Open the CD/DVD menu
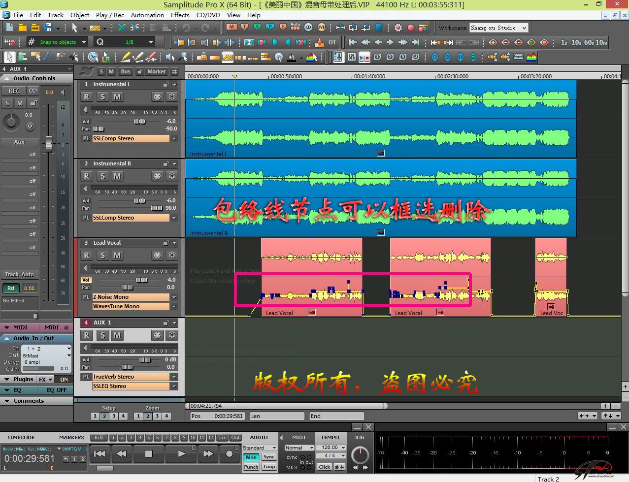Image resolution: width=629 pixels, height=482 pixels. [208, 15]
